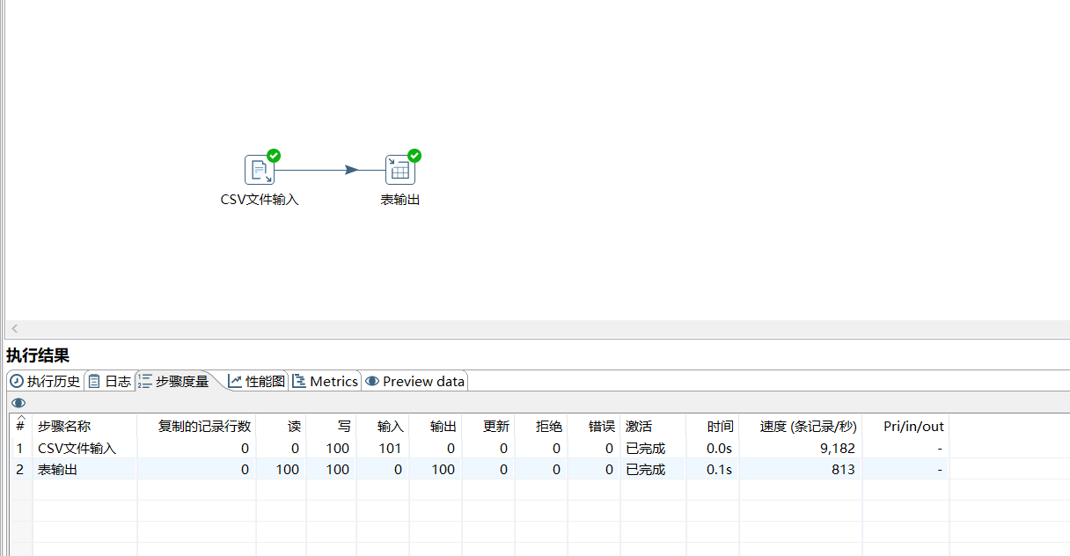Click the 写 column header
This screenshot has width=1070, height=556.
coord(331,426)
